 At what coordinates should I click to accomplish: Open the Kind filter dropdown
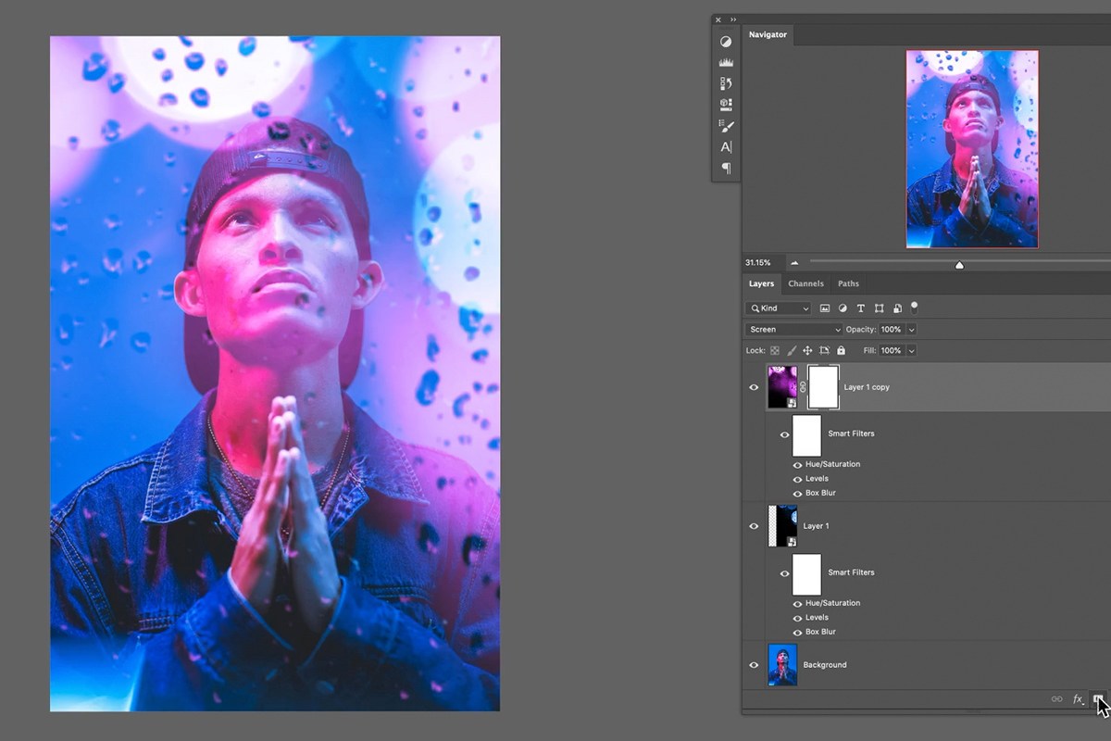click(x=778, y=308)
